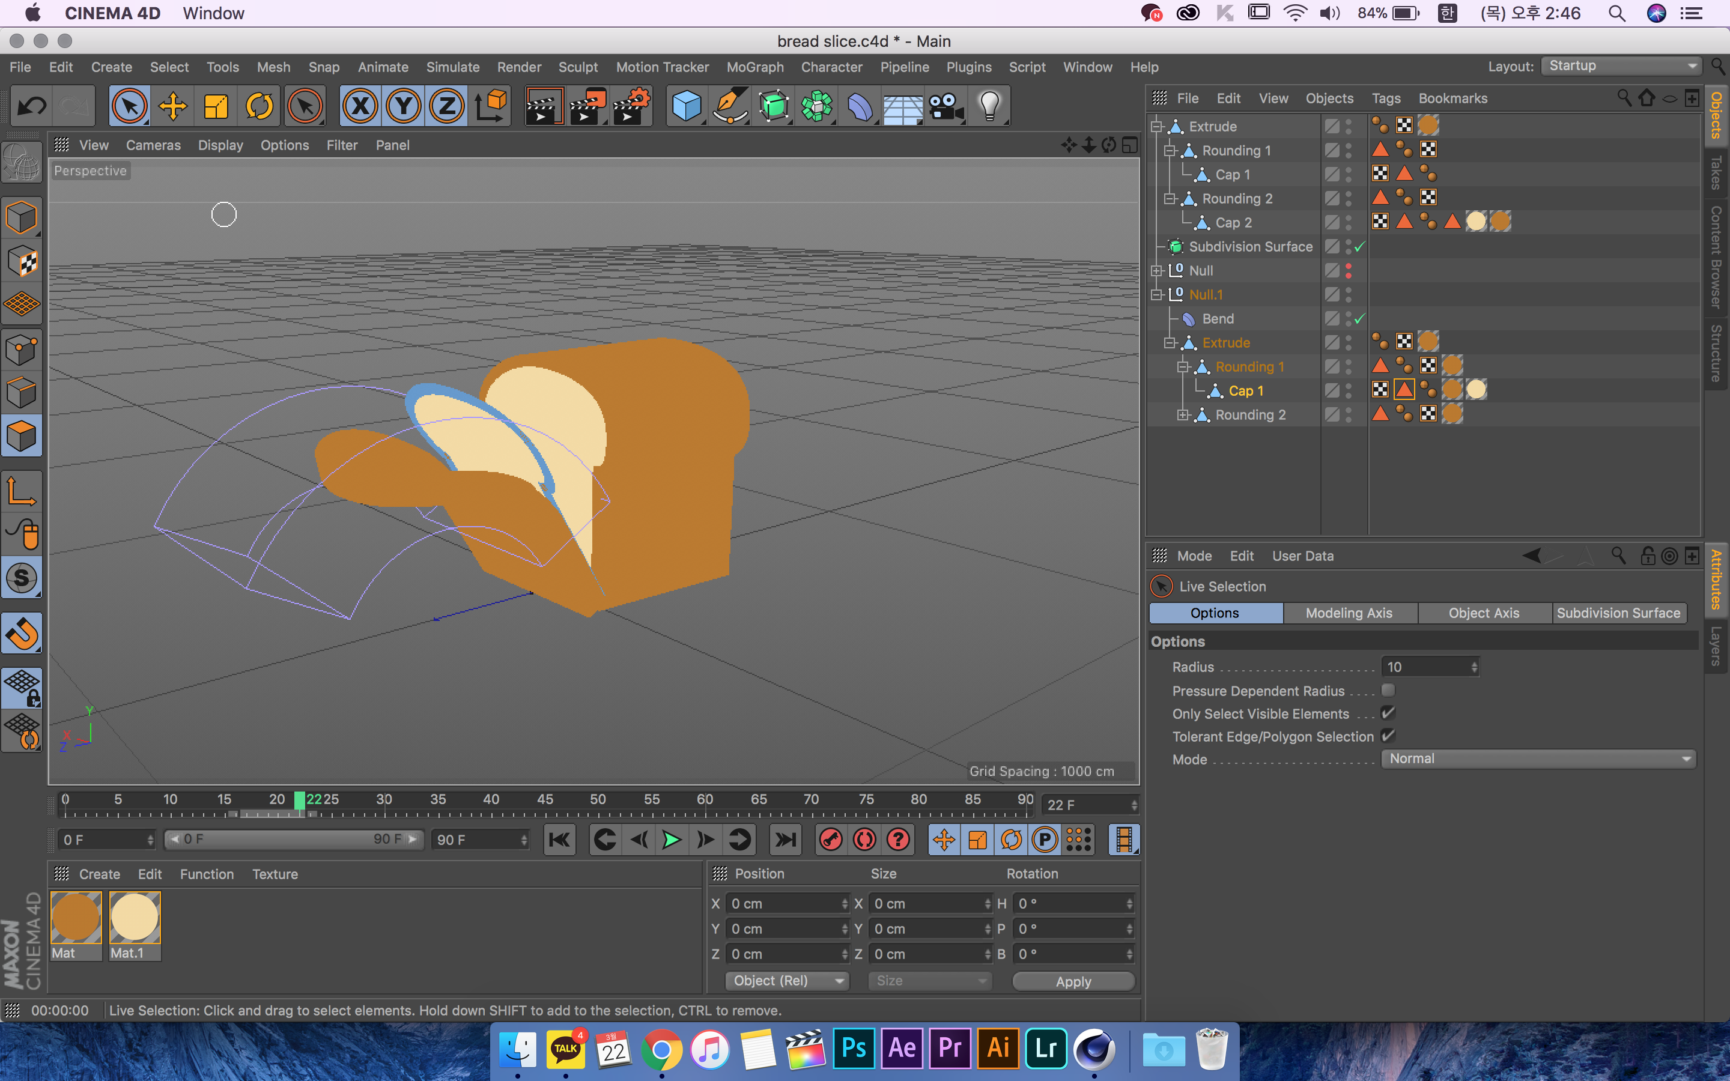The height and width of the screenshot is (1081, 1730).
Task: Collapse the highlighted orange Extrude object
Action: (x=1170, y=342)
